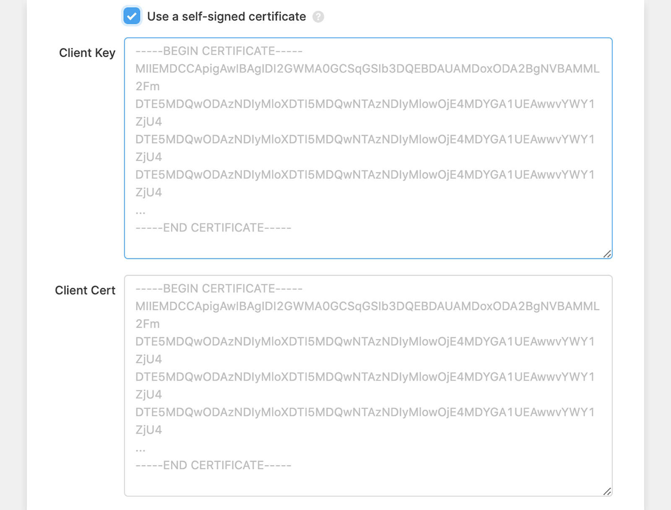Click the ellipsis line inside Client Cert
The height and width of the screenshot is (510, 671).
click(140, 449)
